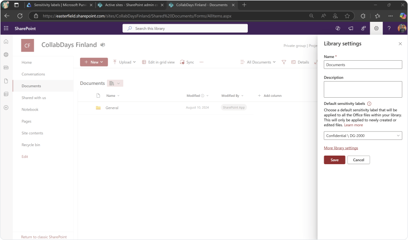The height and width of the screenshot is (240, 408).
Task: Add page to favorites with star icon
Action: (347, 16)
